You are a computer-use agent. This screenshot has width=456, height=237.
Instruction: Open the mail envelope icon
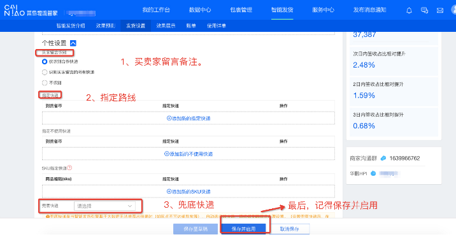440,11
